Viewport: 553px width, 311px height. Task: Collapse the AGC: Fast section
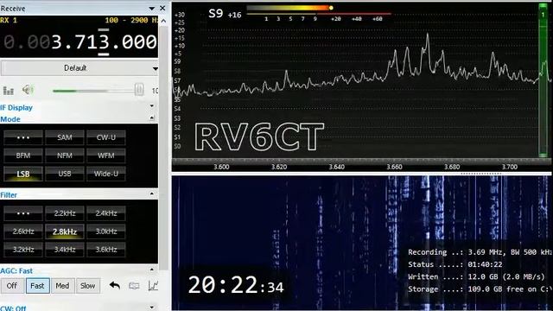(152, 270)
